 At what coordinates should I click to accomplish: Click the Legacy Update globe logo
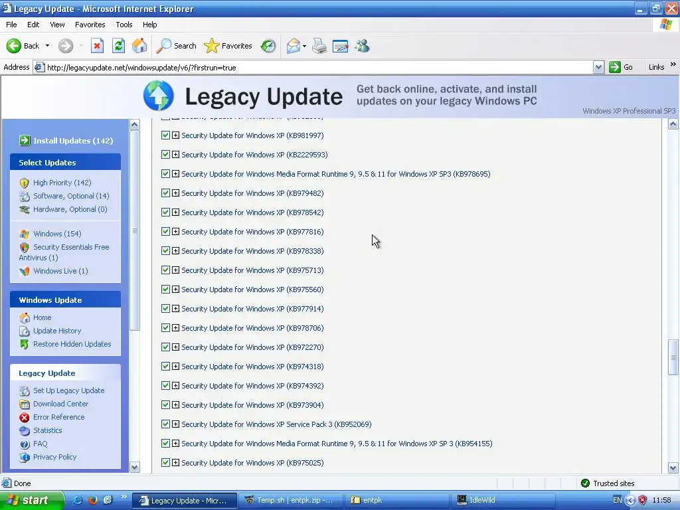coord(159,96)
